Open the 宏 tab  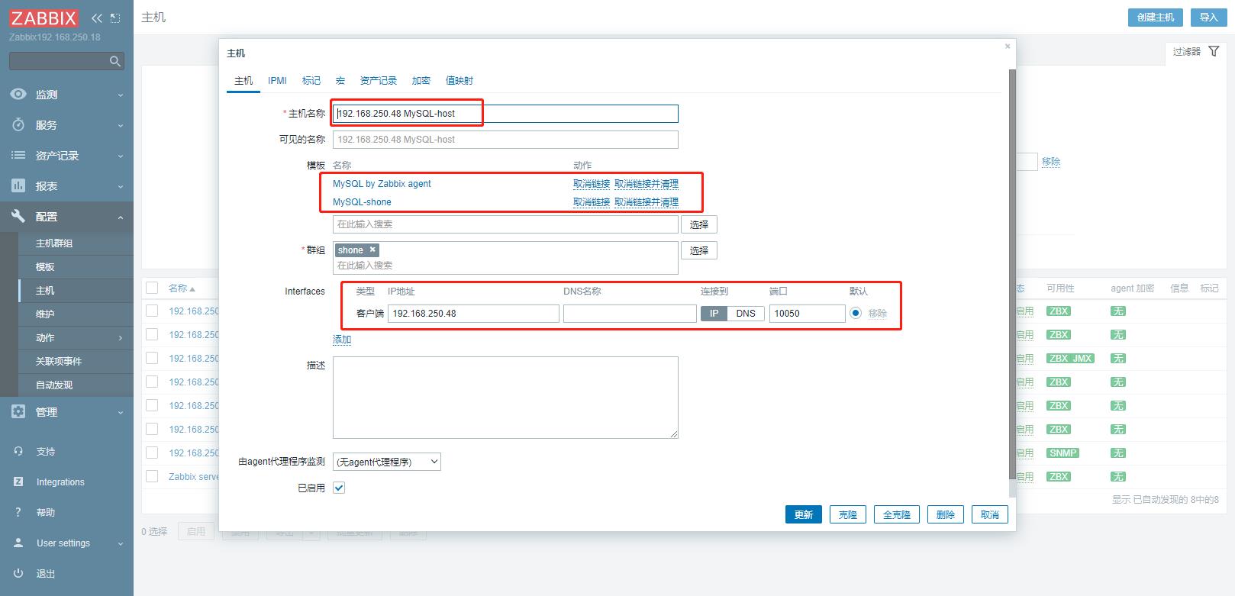340,80
